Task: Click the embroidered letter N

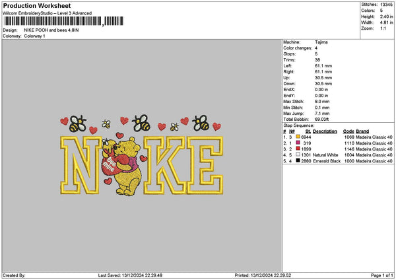Action: pyautogui.click(x=81, y=165)
